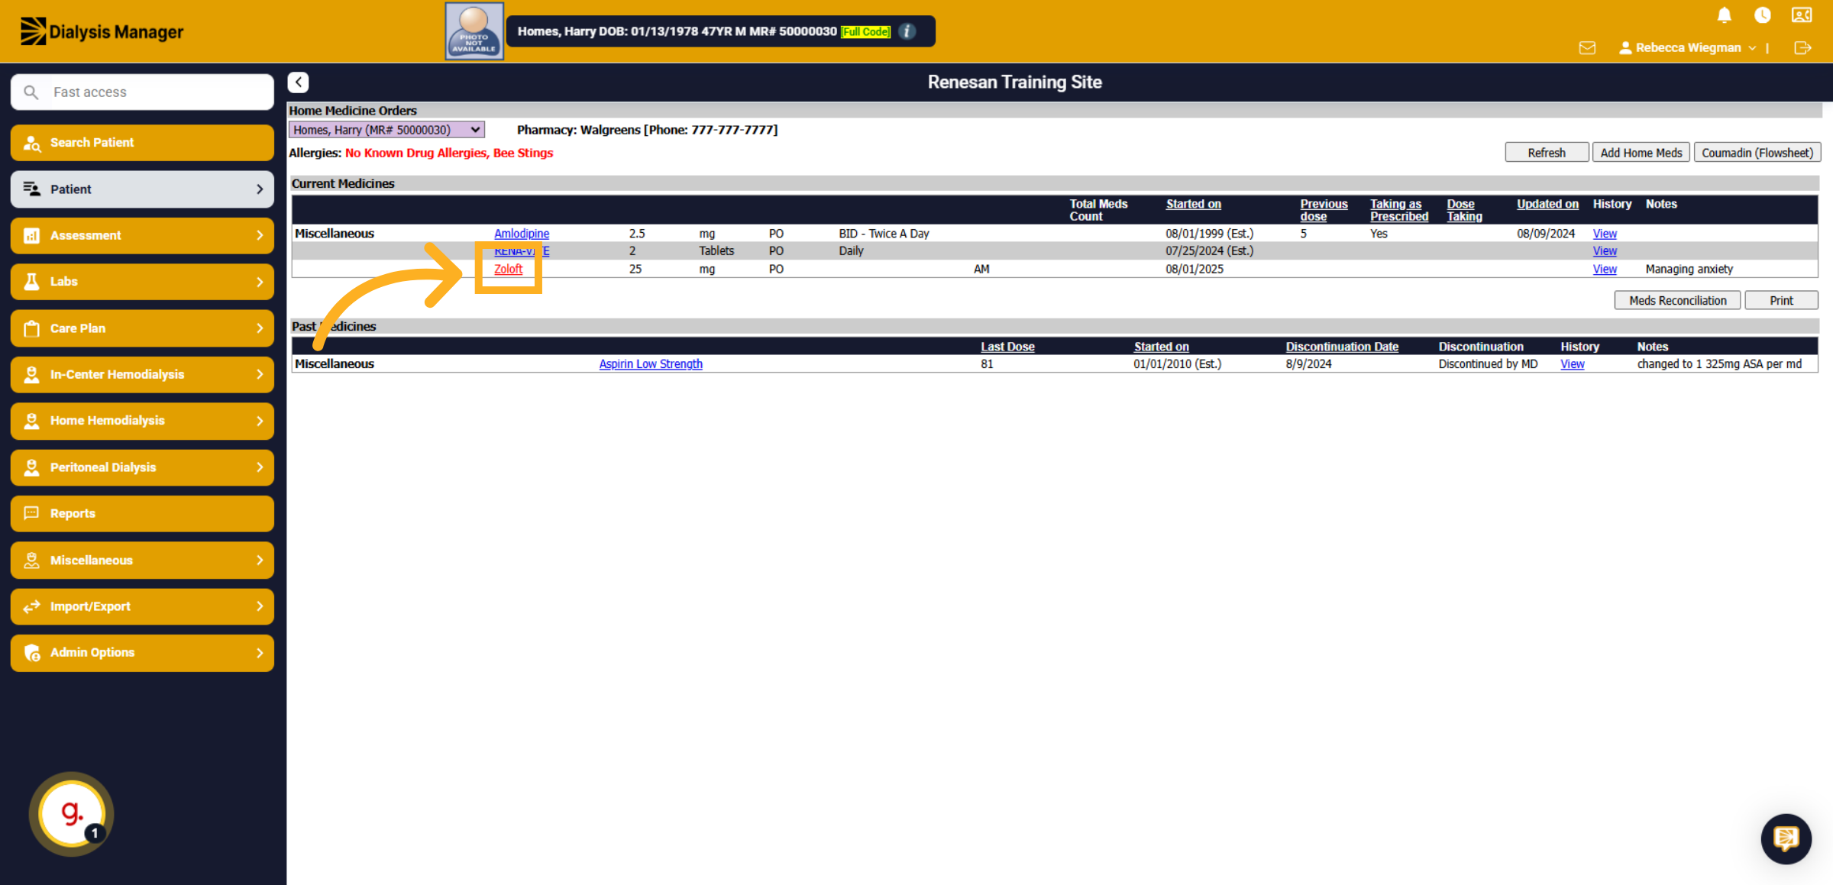Focus the Fast access search field
Viewport: 1833px width, 885px height.
(143, 92)
